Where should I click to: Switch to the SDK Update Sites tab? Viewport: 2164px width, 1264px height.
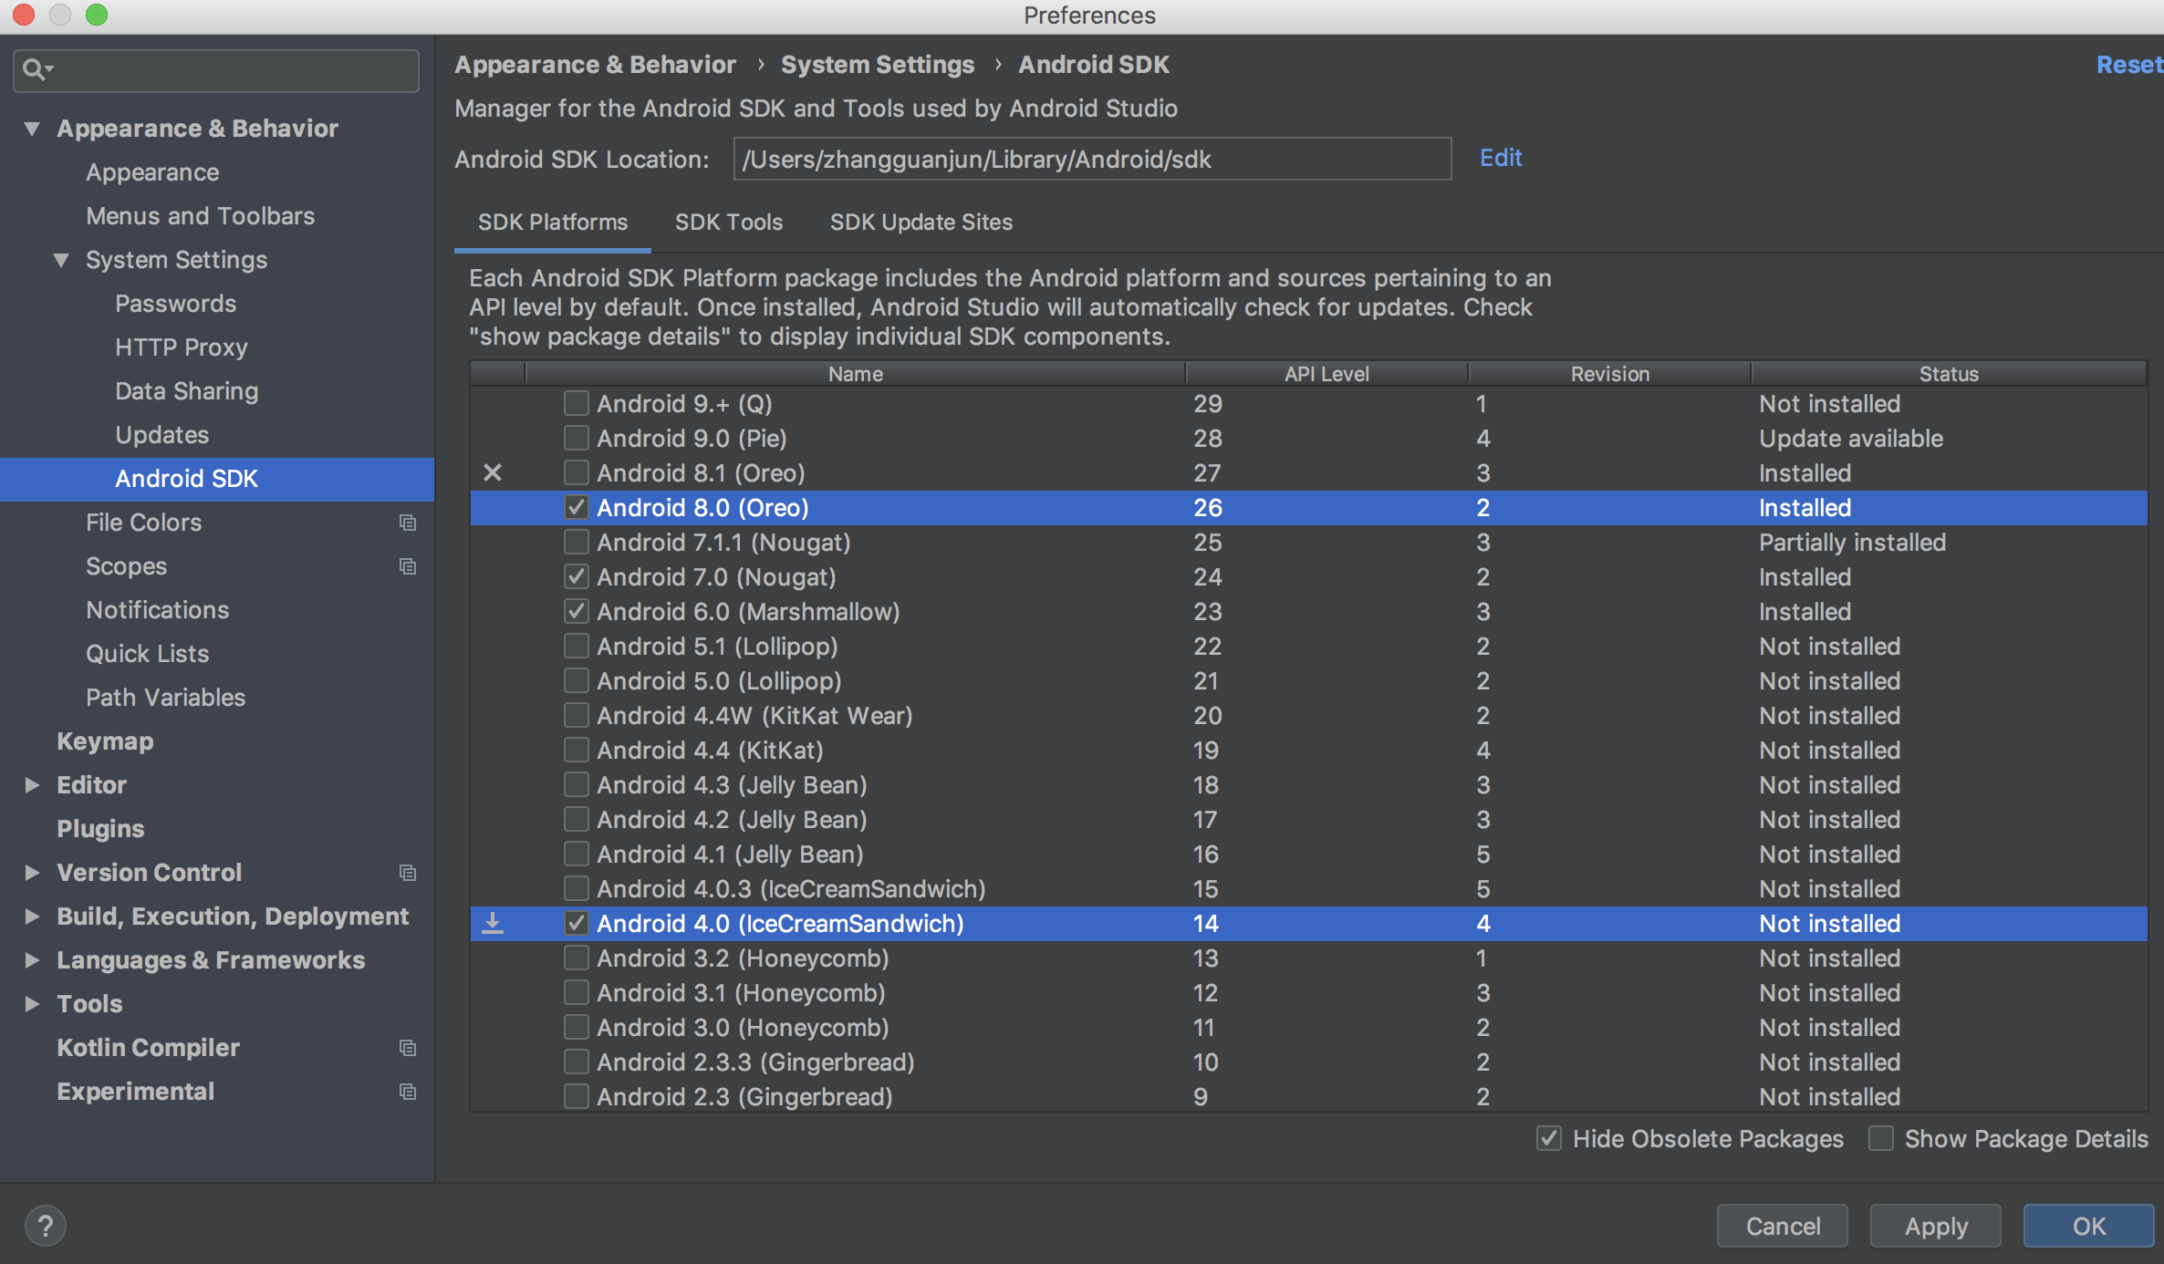coord(921,223)
